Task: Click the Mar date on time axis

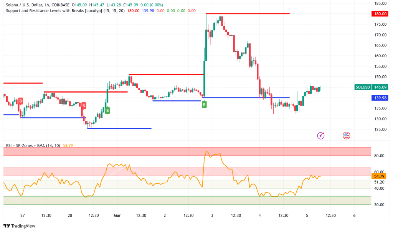Action: (117, 215)
